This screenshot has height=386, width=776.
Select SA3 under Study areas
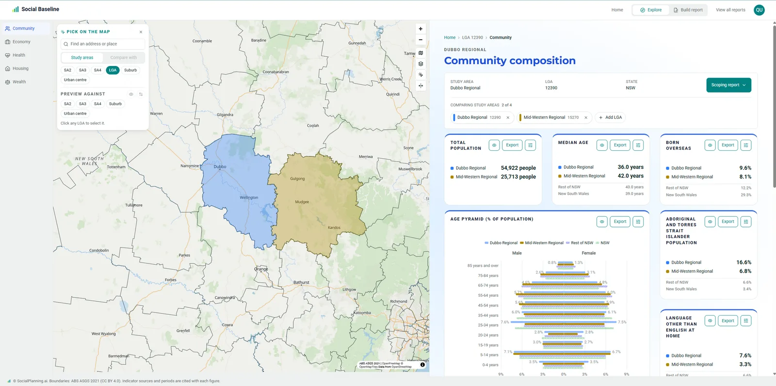pos(82,70)
